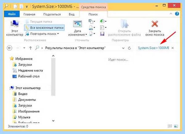The height and width of the screenshot is (134, 185).
Task: Open the Дата изменения filter dropdown
Action: tap(77, 28)
